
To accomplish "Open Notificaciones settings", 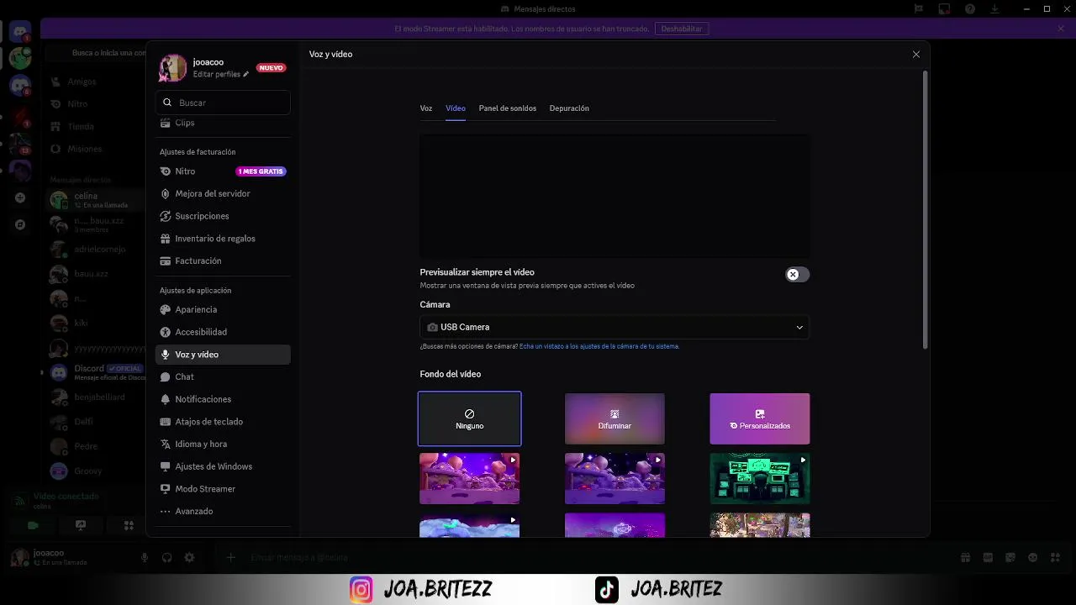I will click(223, 399).
